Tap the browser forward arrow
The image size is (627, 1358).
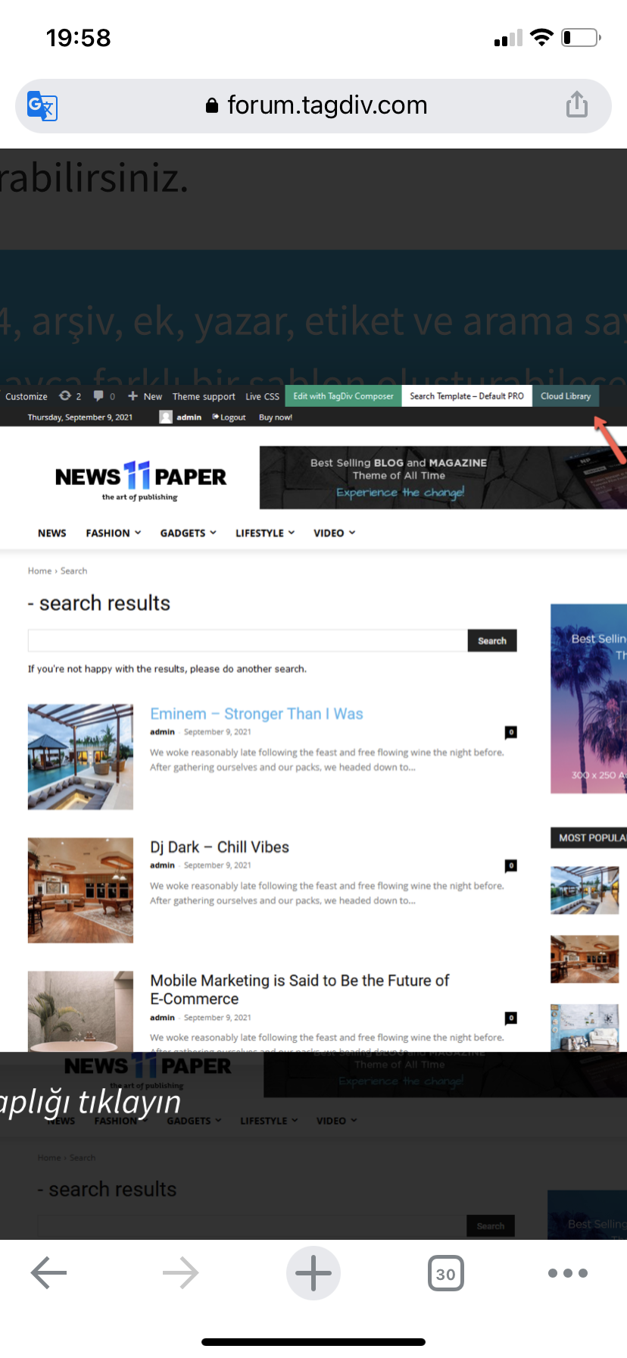181,1273
